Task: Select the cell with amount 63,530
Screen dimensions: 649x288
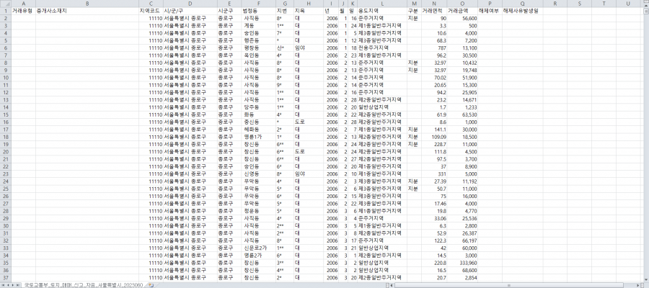Action: [x=462, y=114]
